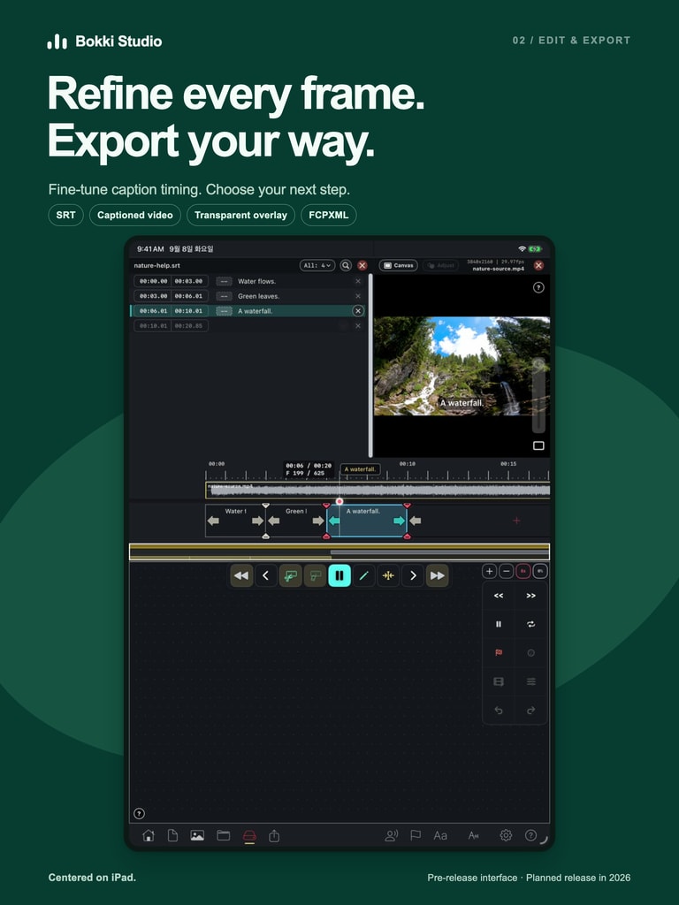Delete 'A waterfall.' row with circled X
Image resolution: width=679 pixels, height=905 pixels.
358,310
